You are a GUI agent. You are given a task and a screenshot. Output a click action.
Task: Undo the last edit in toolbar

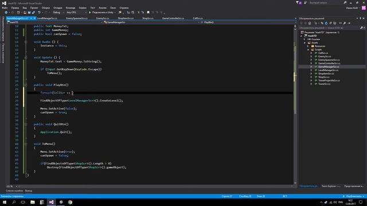point(39,13)
